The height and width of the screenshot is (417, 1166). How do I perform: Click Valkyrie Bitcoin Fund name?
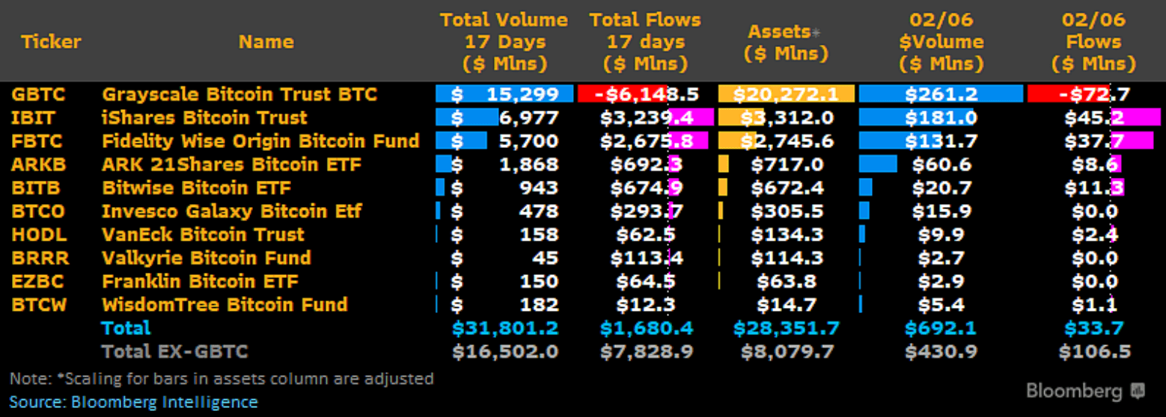[206, 258]
